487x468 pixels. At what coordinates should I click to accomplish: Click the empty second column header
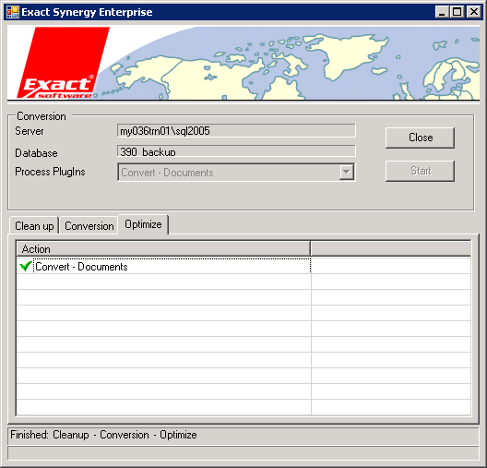(391, 249)
